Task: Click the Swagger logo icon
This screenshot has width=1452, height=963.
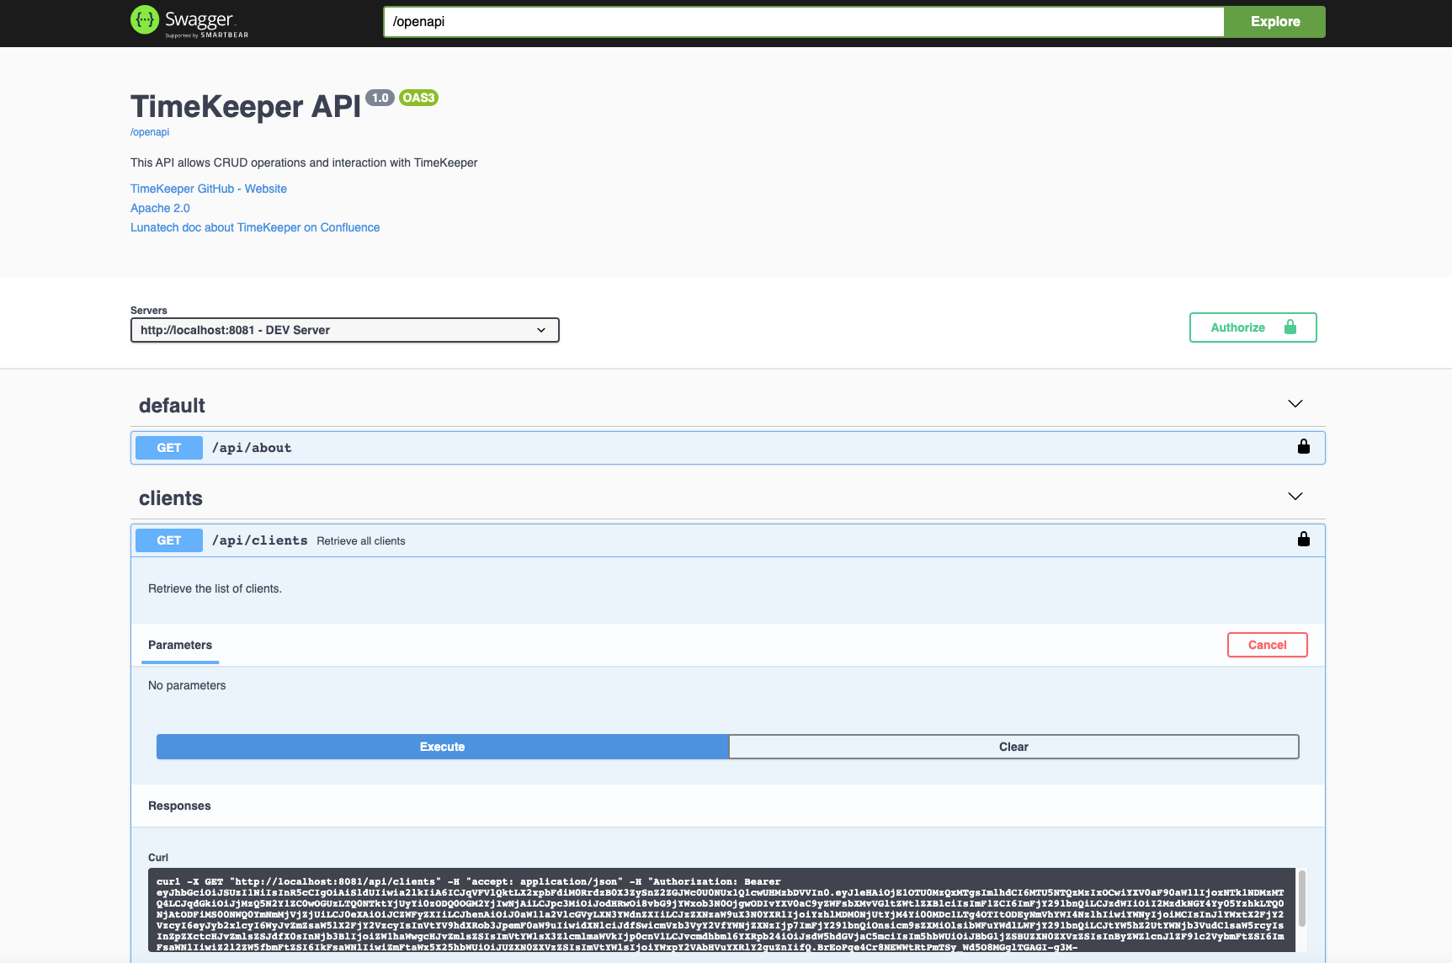Action: 145,20
